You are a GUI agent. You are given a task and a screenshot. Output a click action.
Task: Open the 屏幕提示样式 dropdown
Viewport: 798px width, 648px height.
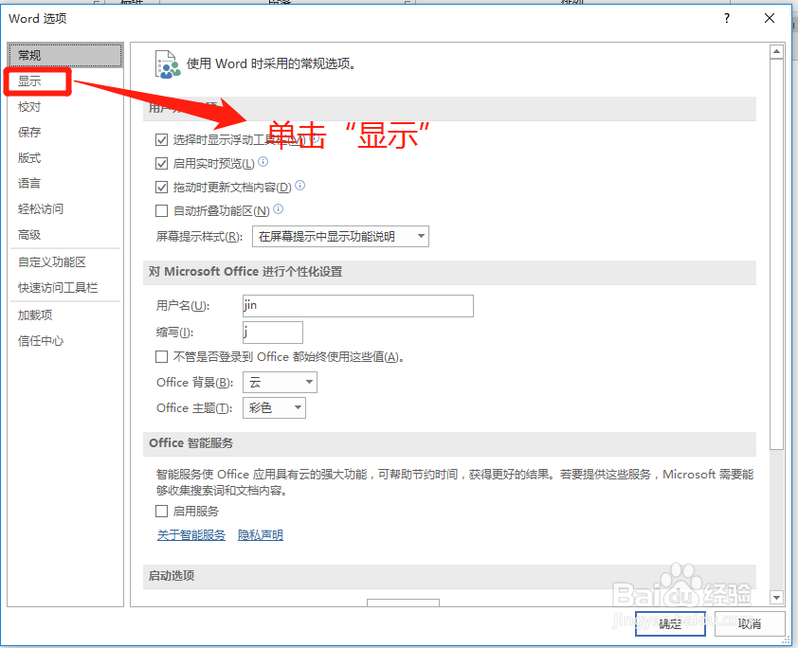pyautogui.click(x=340, y=237)
